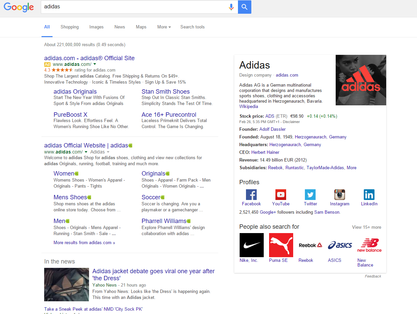Click the Adidas jacket news thumbnail
Screen dimensions: 417x314
click(67, 285)
